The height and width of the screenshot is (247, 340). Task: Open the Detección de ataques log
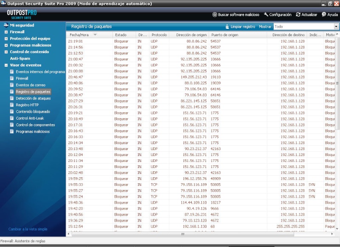[x=33, y=98]
